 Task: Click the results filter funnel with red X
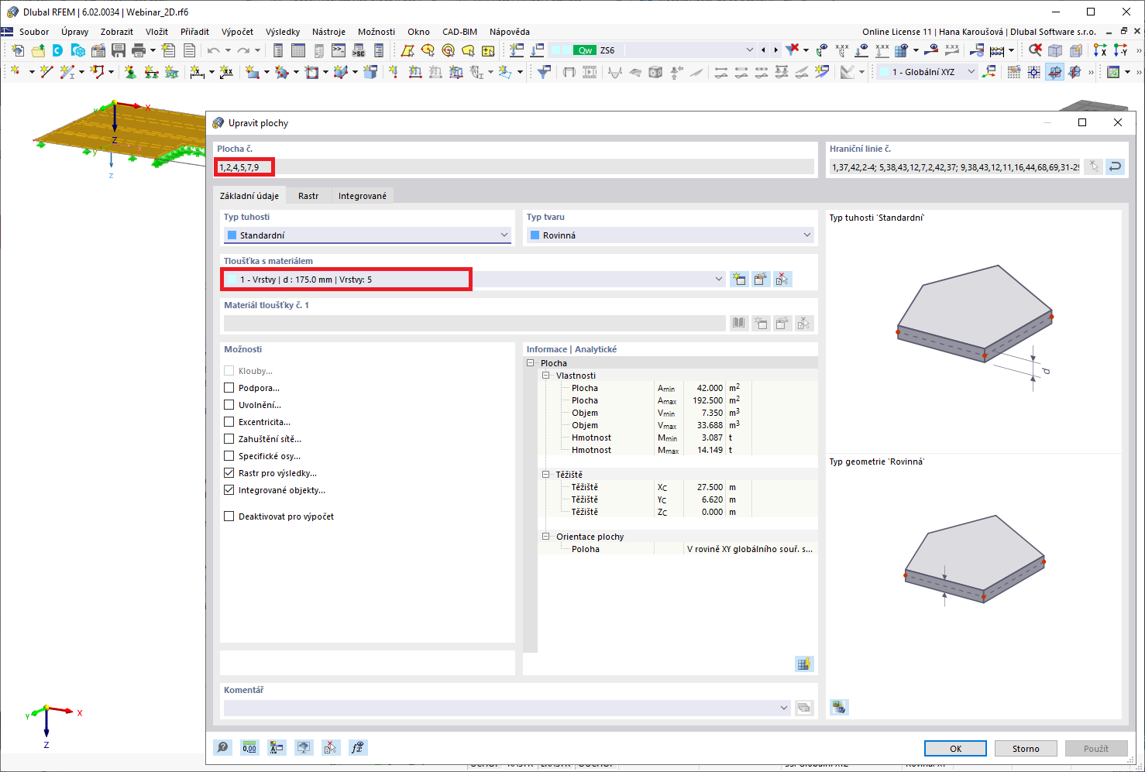[792, 50]
